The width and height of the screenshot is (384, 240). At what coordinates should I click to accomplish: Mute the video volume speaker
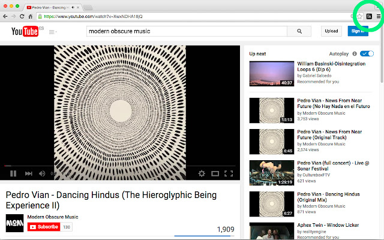(x=42, y=173)
